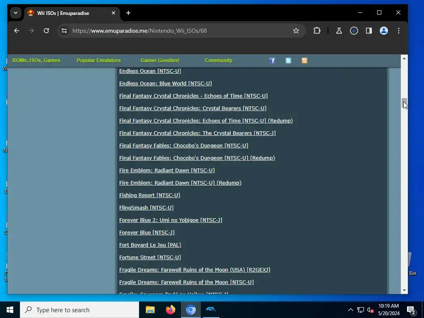
Task: Visit Emuparadise Twitter icon
Action: [x=288, y=60]
